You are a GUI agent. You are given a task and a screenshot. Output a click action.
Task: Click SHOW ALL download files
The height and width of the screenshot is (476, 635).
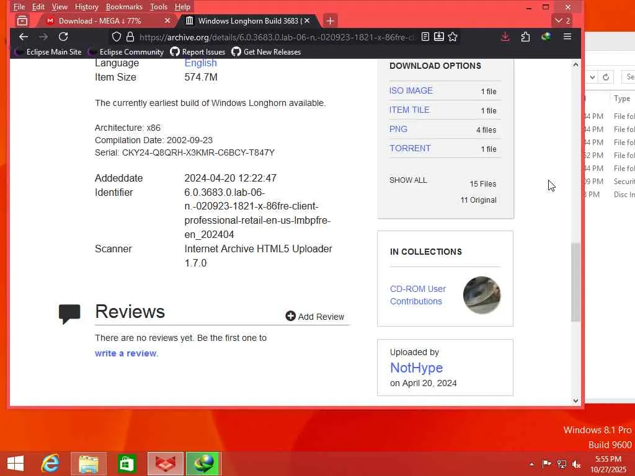coord(408,180)
